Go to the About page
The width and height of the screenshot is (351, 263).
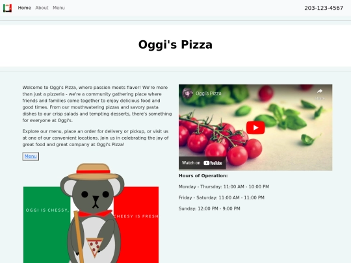click(x=42, y=8)
